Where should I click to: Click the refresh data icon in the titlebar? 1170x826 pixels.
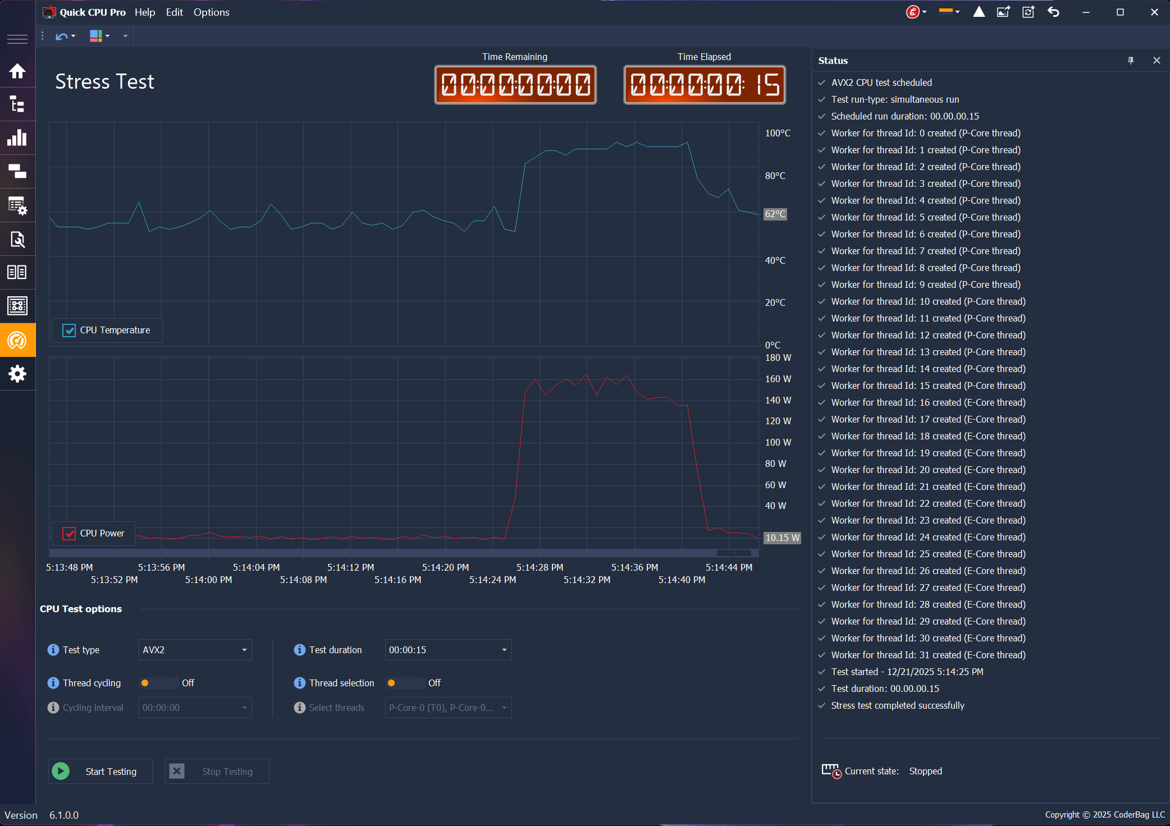click(x=1028, y=11)
